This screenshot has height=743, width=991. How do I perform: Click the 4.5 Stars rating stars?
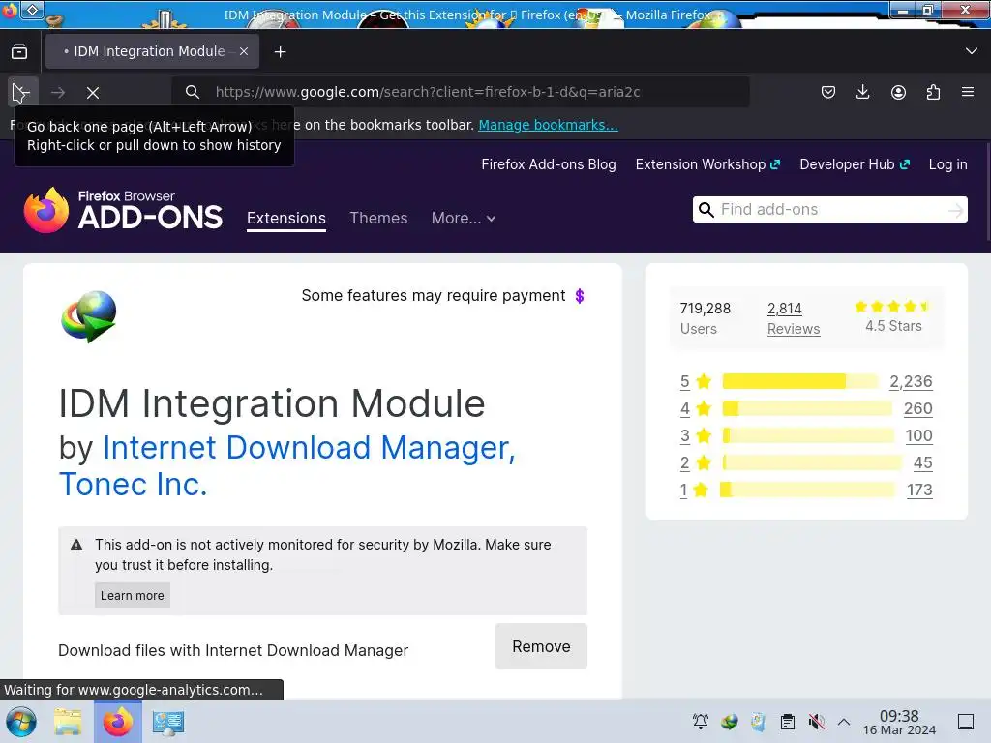pyautogui.click(x=893, y=307)
